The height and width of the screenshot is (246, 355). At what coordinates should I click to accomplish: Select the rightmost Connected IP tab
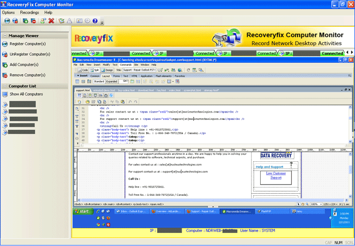click(x=311, y=53)
